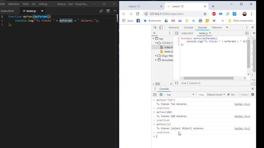Open the Network tab in DevTools
264x148 pixels.
point(217,28)
